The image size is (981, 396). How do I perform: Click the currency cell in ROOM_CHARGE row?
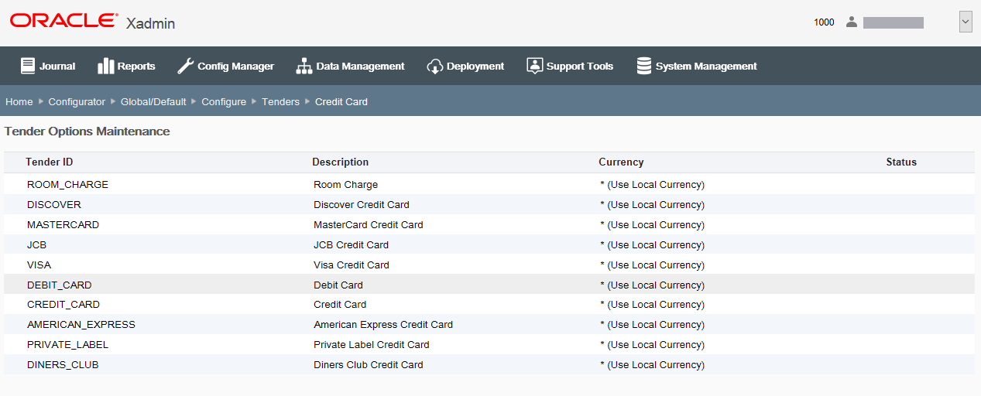[653, 185]
